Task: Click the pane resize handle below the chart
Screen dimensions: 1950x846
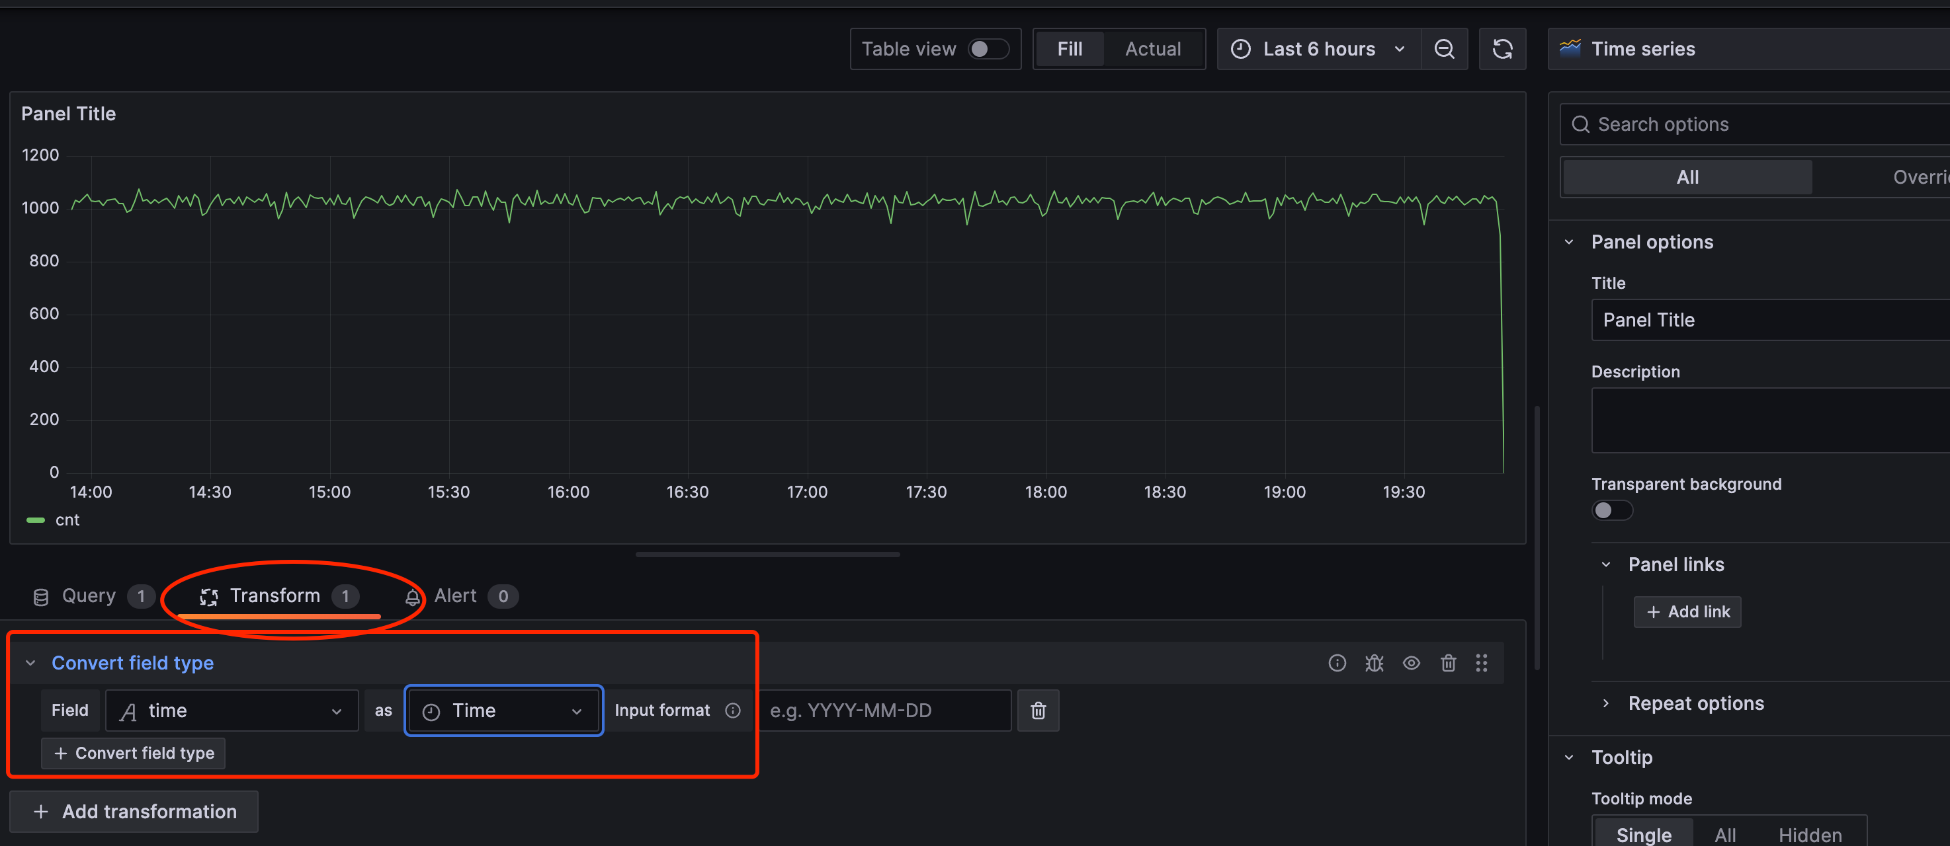Action: [x=767, y=554]
